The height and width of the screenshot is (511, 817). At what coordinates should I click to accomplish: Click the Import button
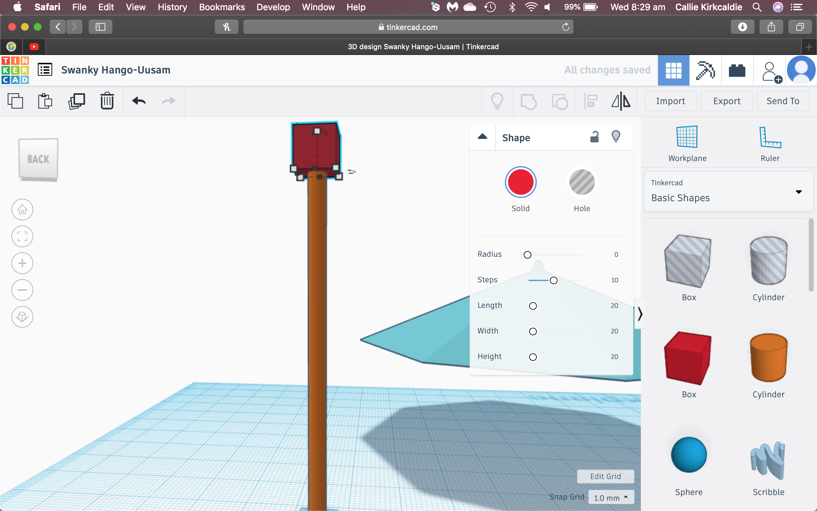(671, 101)
